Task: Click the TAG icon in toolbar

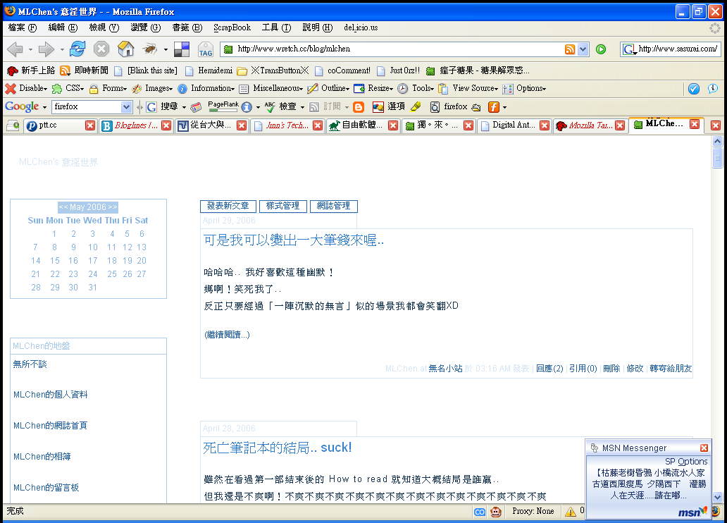Action: pyautogui.click(x=206, y=49)
